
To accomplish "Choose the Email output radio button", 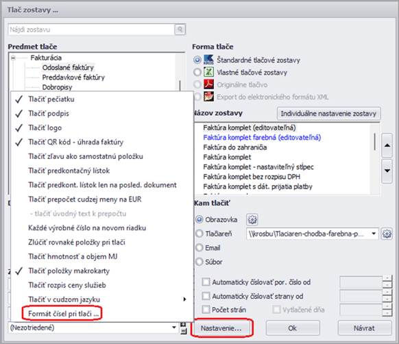I will pyautogui.click(x=199, y=247).
